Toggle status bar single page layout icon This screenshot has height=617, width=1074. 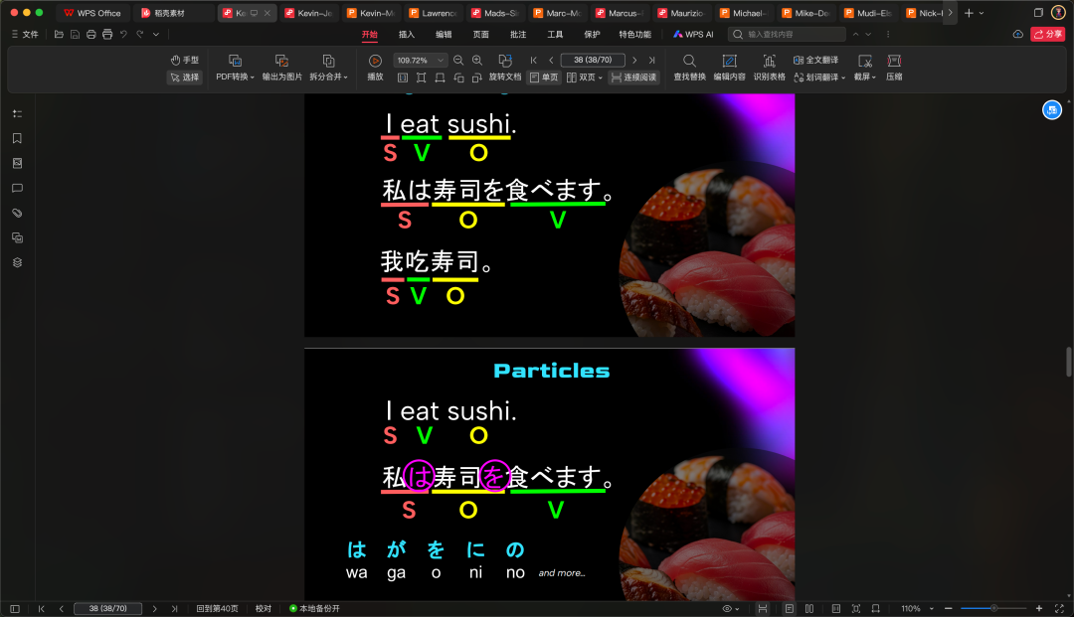pyautogui.click(x=789, y=609)
